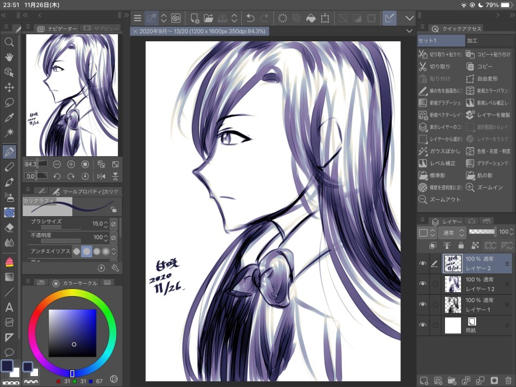
Task: Hide layer レイヤー 12 with eye icon
Action: pyautogui.click(x=422, y=284)
